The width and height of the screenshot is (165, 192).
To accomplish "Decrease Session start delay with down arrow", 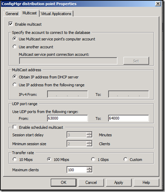I will click(89, 136).
